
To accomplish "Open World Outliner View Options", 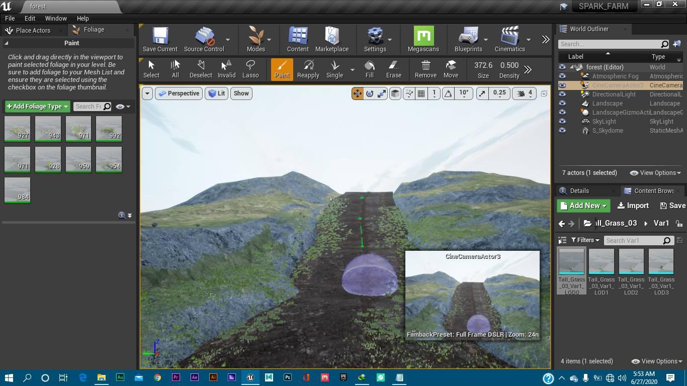I will (x=655, y=173).
